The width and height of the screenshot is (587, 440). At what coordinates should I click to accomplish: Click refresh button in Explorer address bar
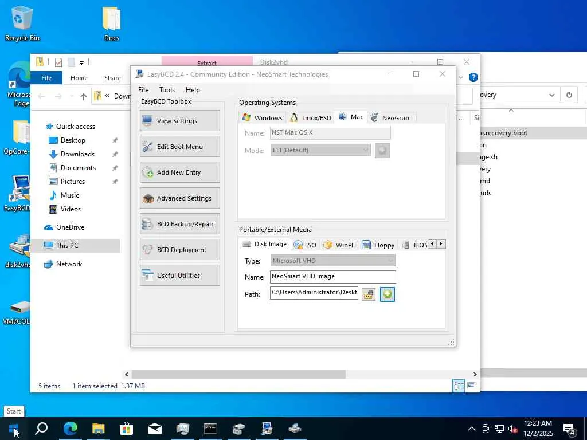click(569, 95)
